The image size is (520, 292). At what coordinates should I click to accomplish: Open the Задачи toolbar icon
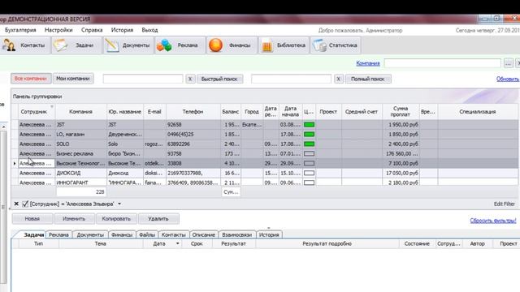60,45
